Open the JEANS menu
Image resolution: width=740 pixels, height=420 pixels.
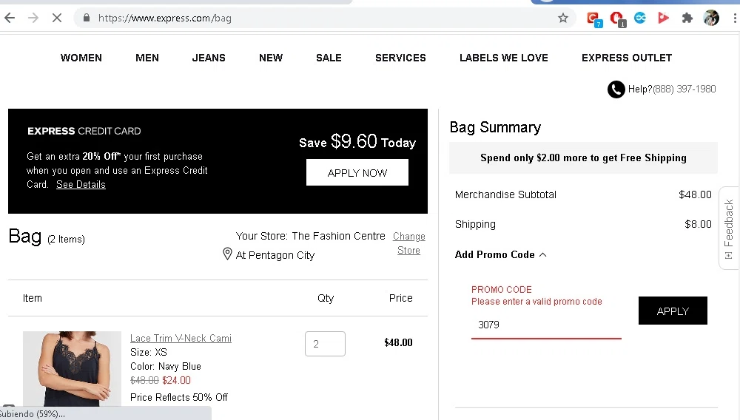[209, 58]
